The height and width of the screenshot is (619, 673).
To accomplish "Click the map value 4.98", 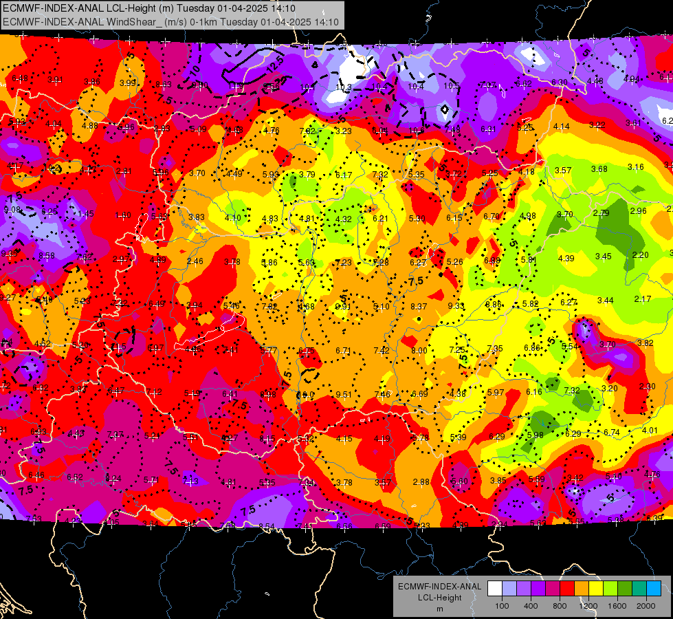I will coord(527,216).
